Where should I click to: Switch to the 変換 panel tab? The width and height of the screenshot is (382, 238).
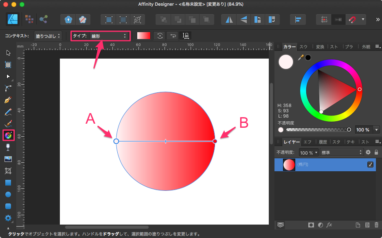tap(320, 47)
